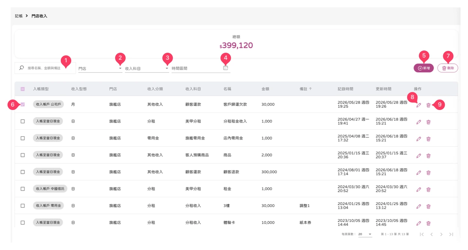Expand the 收入科目 filter dropdown
Screen dimensions: 468x250
point(147,68)
